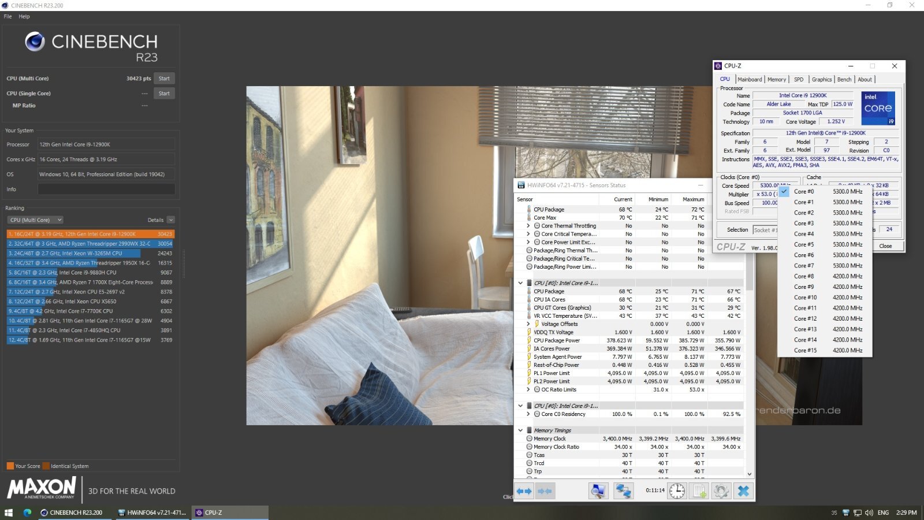Collapse first CPU [#0] Intel Core group

click(520, 283)
